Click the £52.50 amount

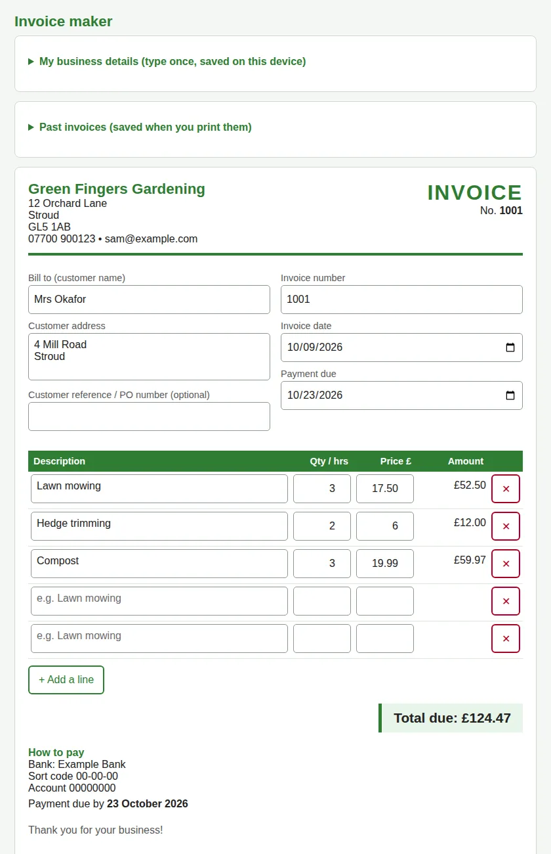(x=470, y=485)
